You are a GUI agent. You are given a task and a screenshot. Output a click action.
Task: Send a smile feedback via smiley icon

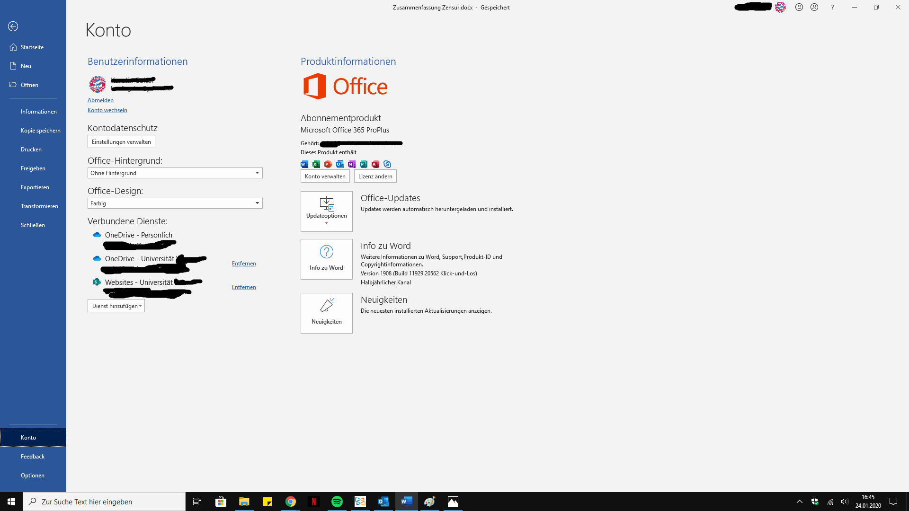[799, 7]
